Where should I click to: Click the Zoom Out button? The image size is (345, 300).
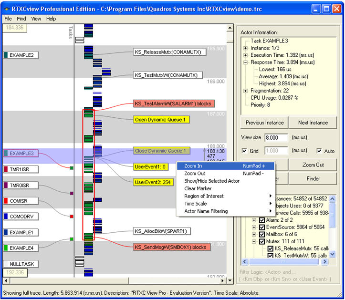(313, 165)
